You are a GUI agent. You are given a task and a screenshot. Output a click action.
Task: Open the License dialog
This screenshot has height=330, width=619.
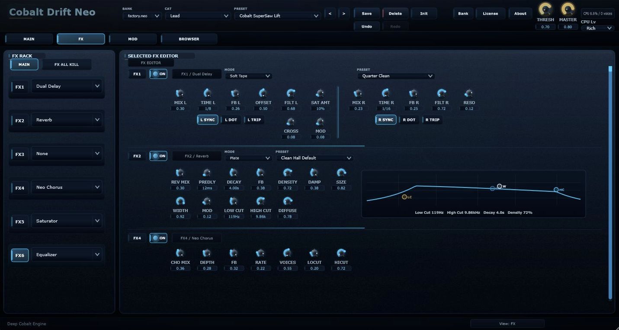coord(490,13)
